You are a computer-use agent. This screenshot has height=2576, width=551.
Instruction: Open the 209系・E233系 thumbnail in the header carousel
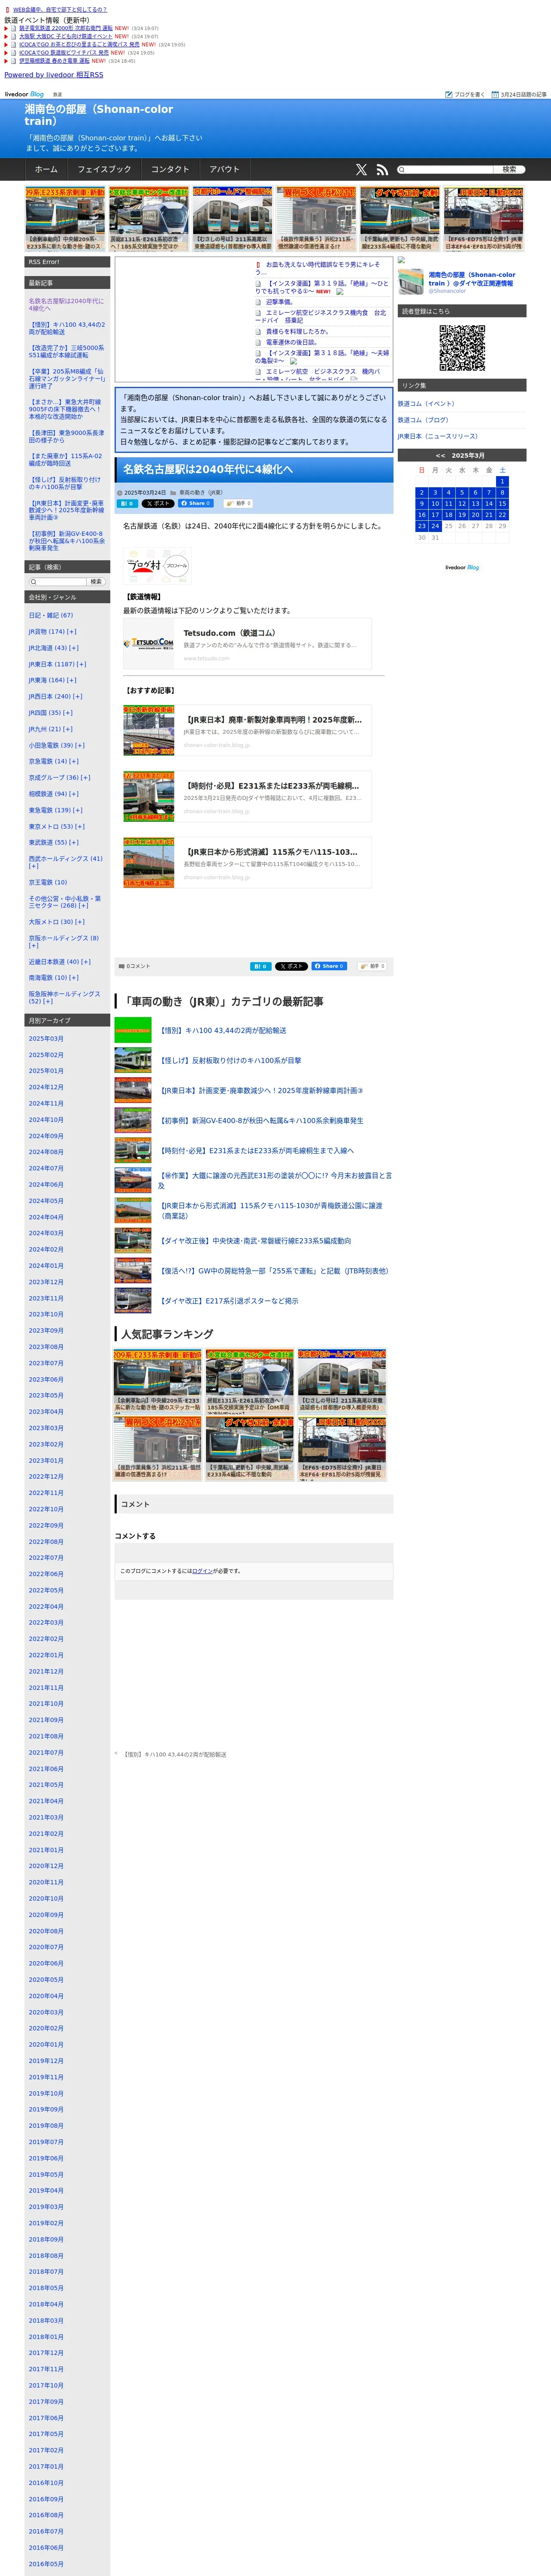[x=65, y=218]
